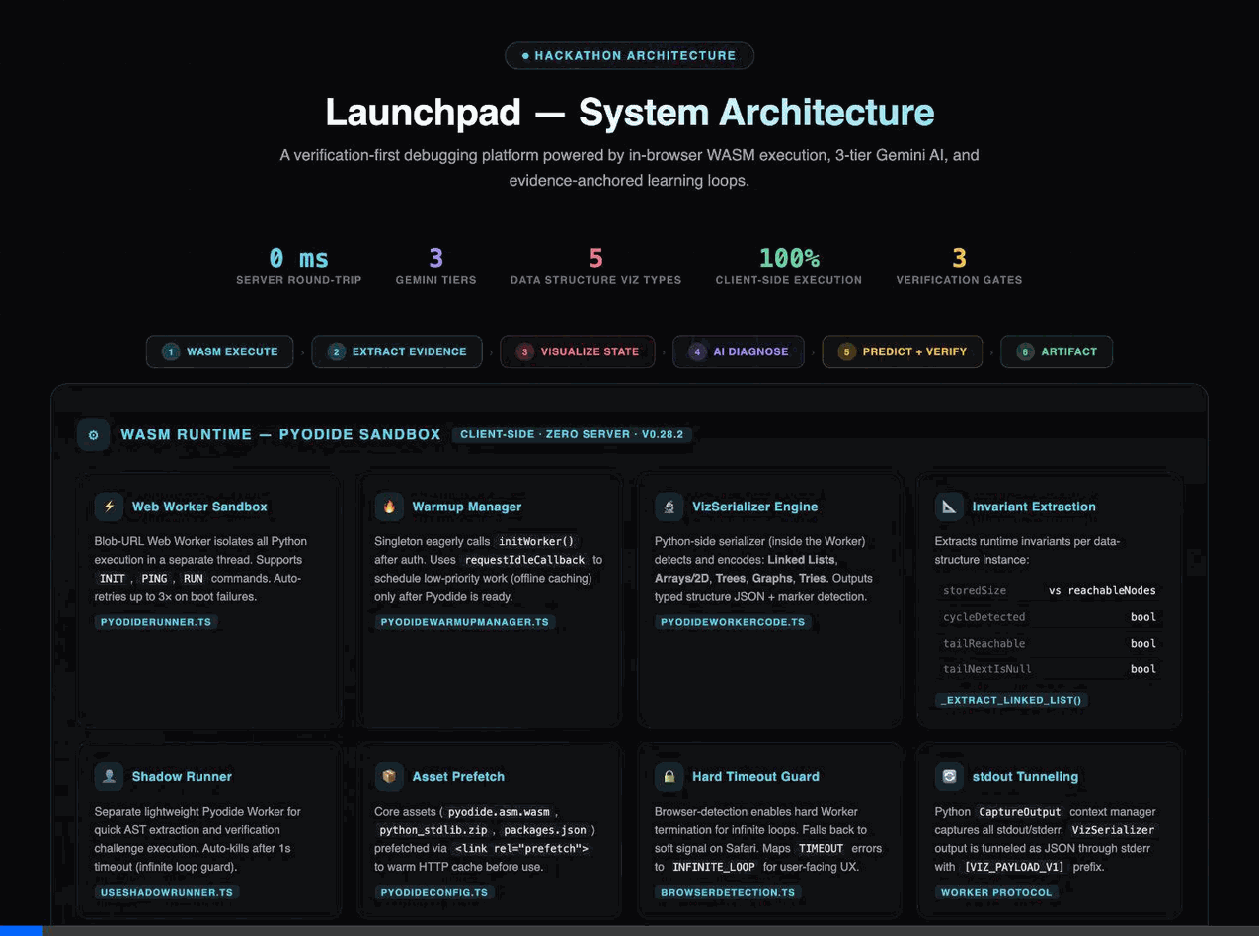Select the PREDICT + VERIFY step pill
Image resolution: width=1259 pixels, height=936 pixels.
point(903,351)
